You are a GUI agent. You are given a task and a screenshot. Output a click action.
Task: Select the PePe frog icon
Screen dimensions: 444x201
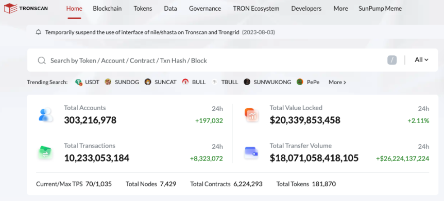[300, 82]
